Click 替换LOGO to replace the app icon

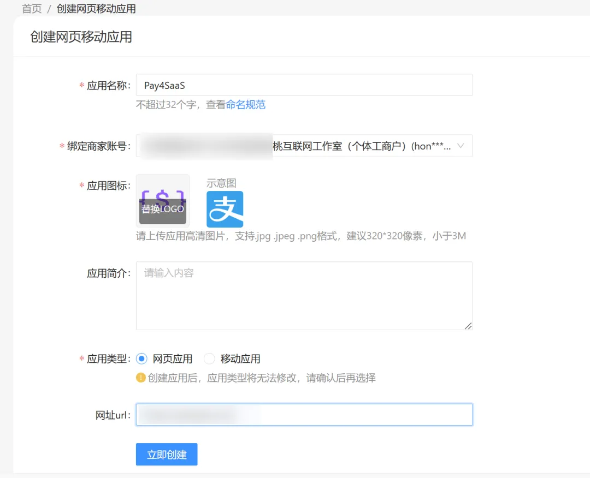(163, 209)
